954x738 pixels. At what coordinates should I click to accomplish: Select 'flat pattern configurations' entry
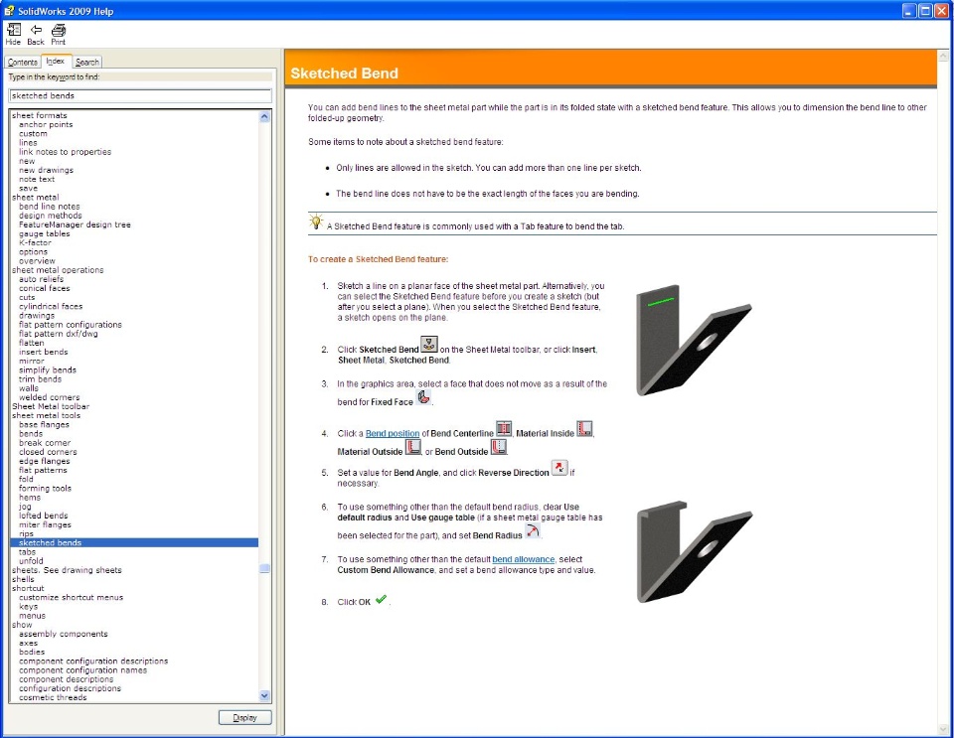(x=70, y=325)
